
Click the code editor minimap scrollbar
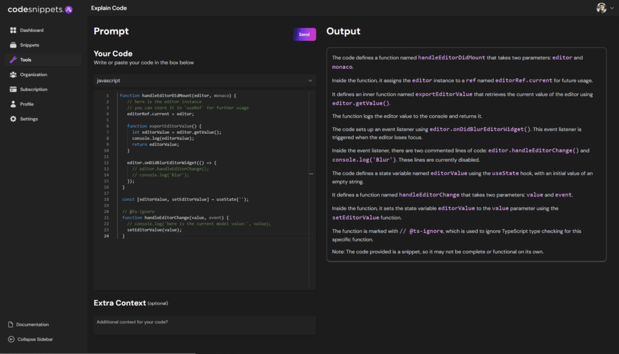tap(311, 173)
